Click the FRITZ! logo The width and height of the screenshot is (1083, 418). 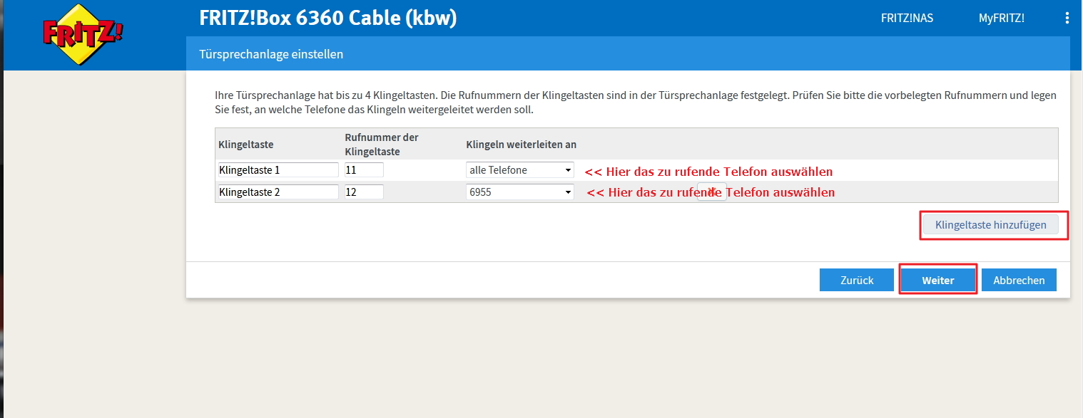pyautogui.click(x=83, y=36)
